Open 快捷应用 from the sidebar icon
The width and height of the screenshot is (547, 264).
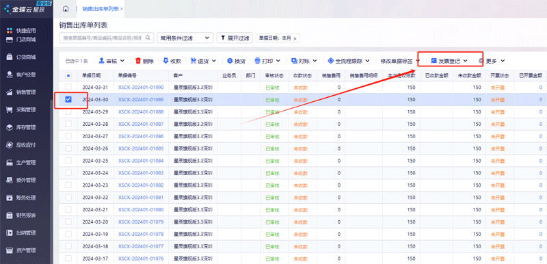10,31
